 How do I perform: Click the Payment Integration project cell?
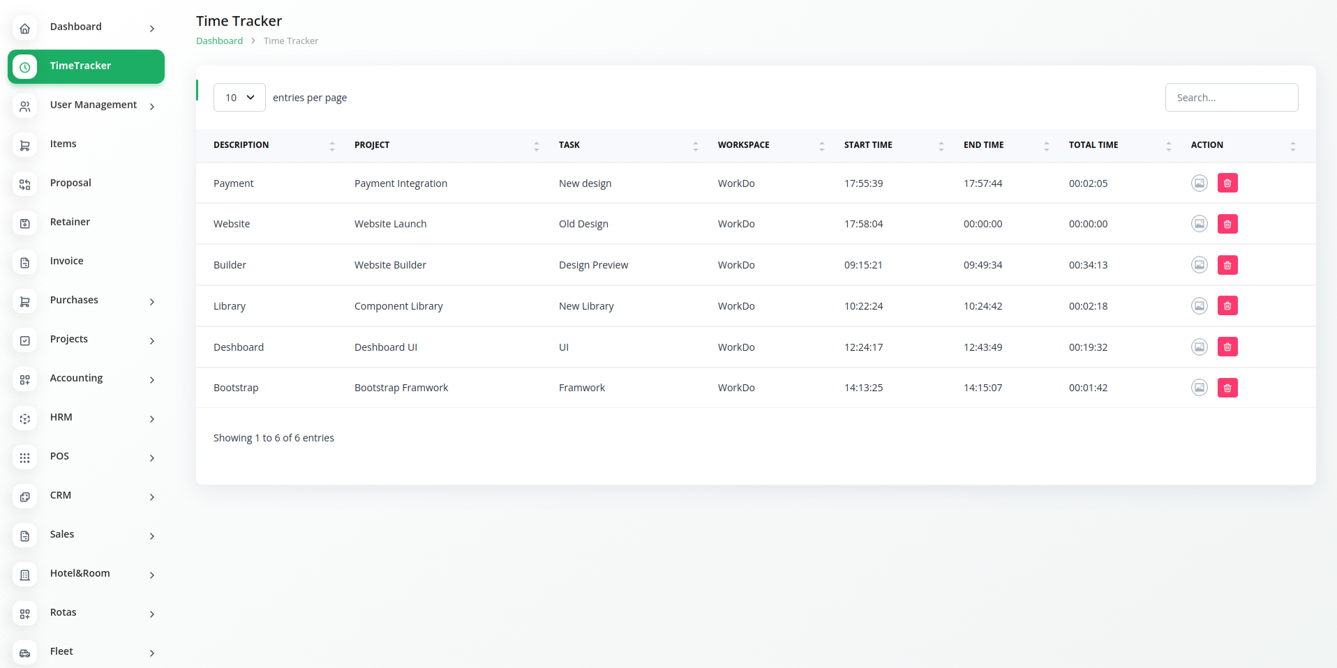point(401,183)
